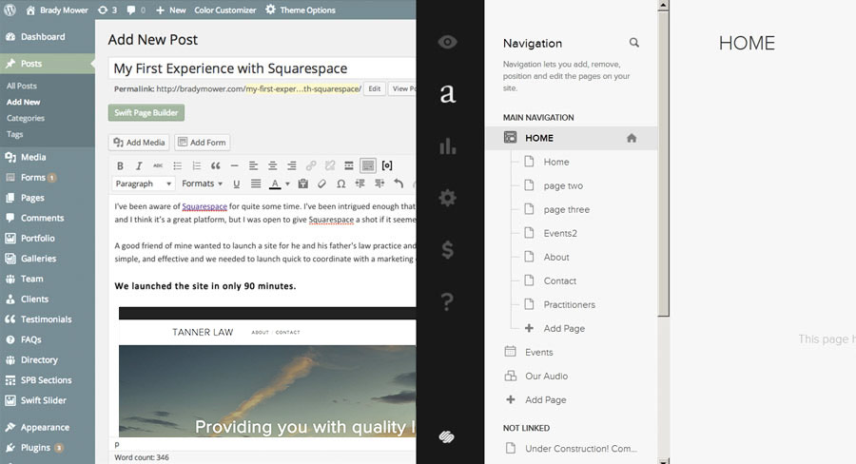This screenshot has height=464, width=856.
Task: Open the pending updates indicator showing 3
Action: 107,10
